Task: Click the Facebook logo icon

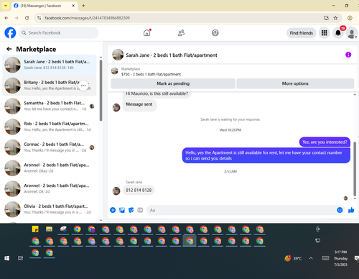Action: coord(10,33)
